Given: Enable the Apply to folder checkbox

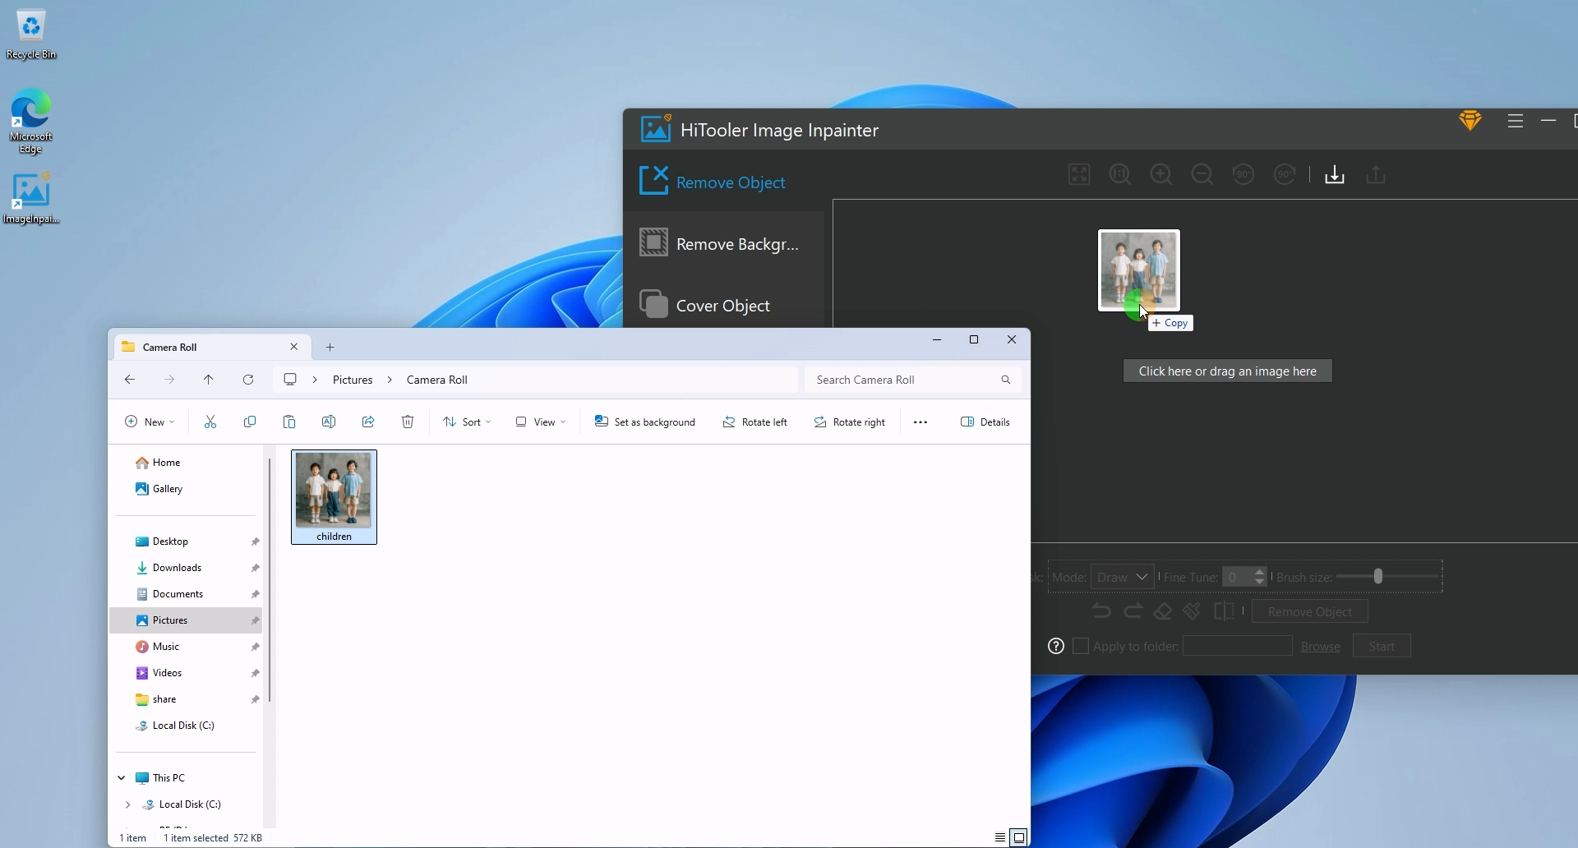Looking at the screenshot, I should (1082, 647).
